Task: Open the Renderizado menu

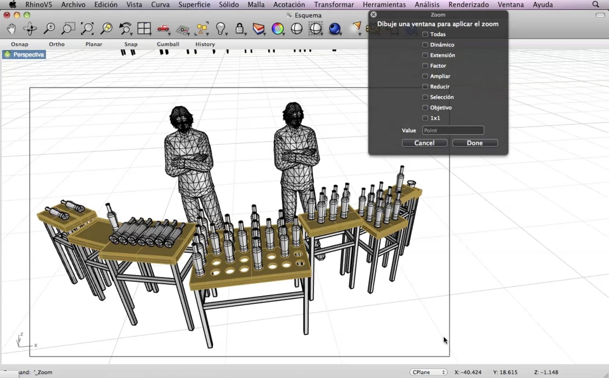Action: coord(469,4)
